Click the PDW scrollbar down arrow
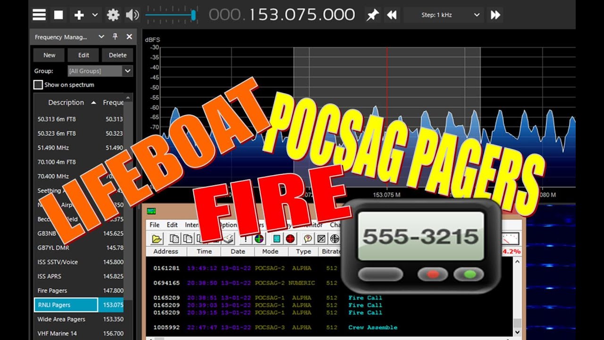The height and width of the screenshot is (340, 604). [x=518, y=333]
